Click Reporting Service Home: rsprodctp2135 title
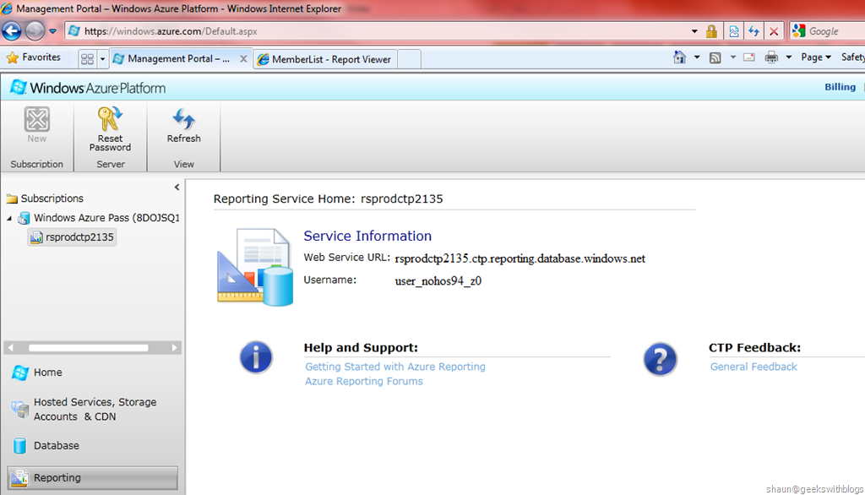Image resolution: width=865 pixels, height=495 pixels. tap(329, 199)
